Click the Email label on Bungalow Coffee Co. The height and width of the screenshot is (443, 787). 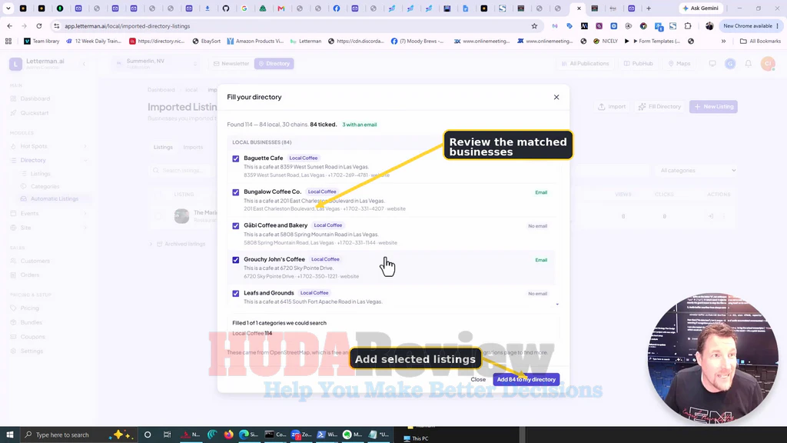(x=541, y=192)
